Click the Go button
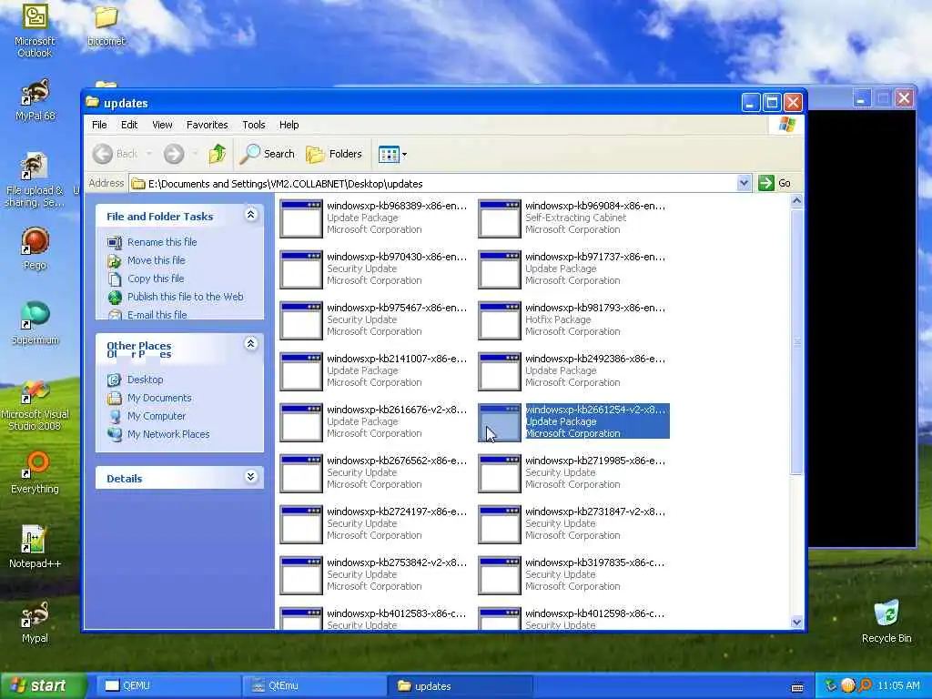Image resolution: width=932 pixels, height=699 pixels. click(775, 183)
